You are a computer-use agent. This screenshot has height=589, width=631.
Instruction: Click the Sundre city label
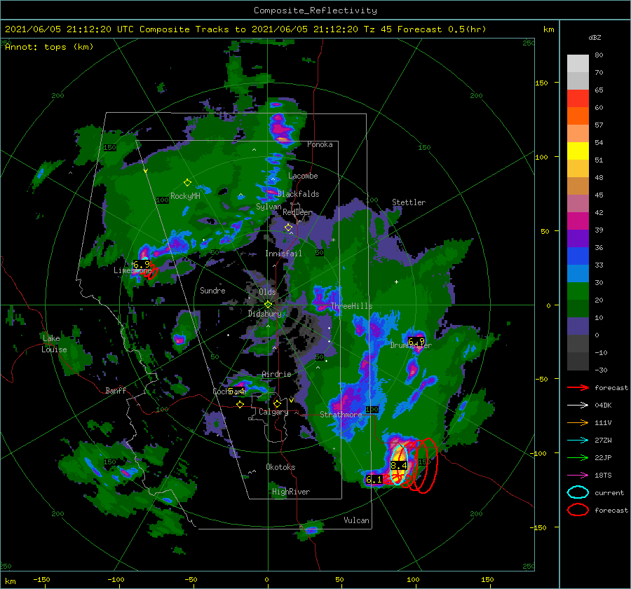click(212, 290)
